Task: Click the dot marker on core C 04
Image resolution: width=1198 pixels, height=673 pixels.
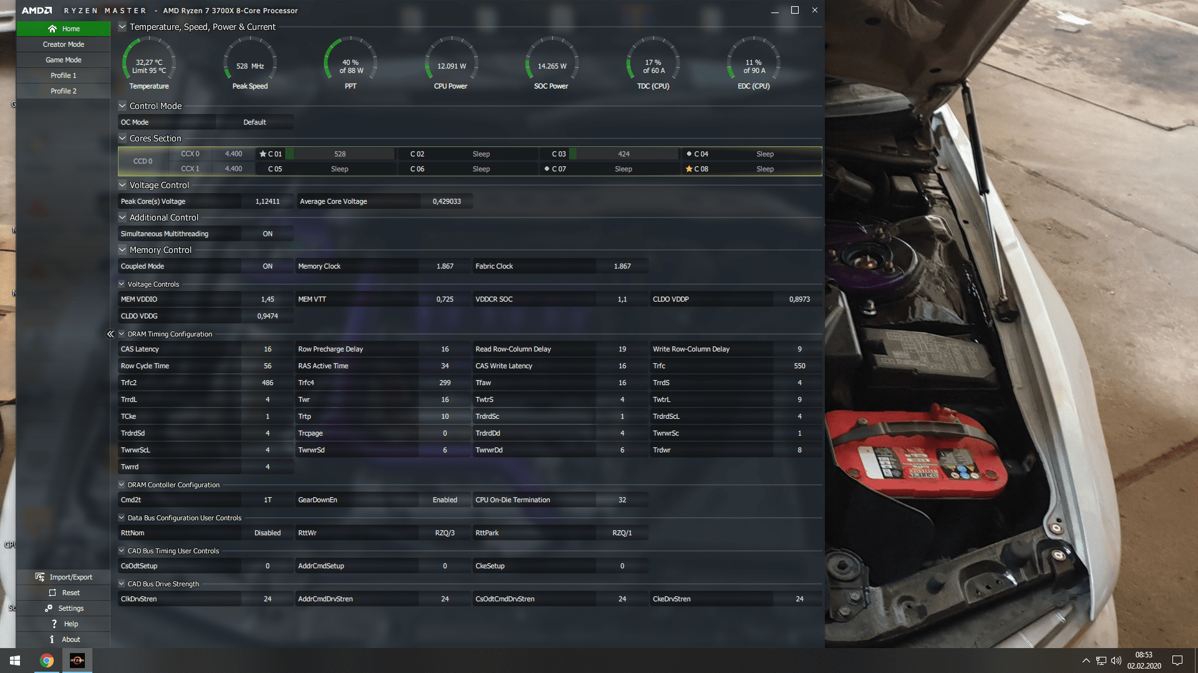Action: [x=689, y=153]
